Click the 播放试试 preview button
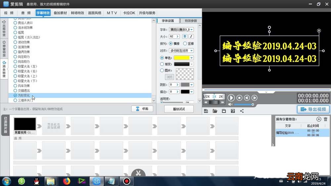 click(179, 109)
